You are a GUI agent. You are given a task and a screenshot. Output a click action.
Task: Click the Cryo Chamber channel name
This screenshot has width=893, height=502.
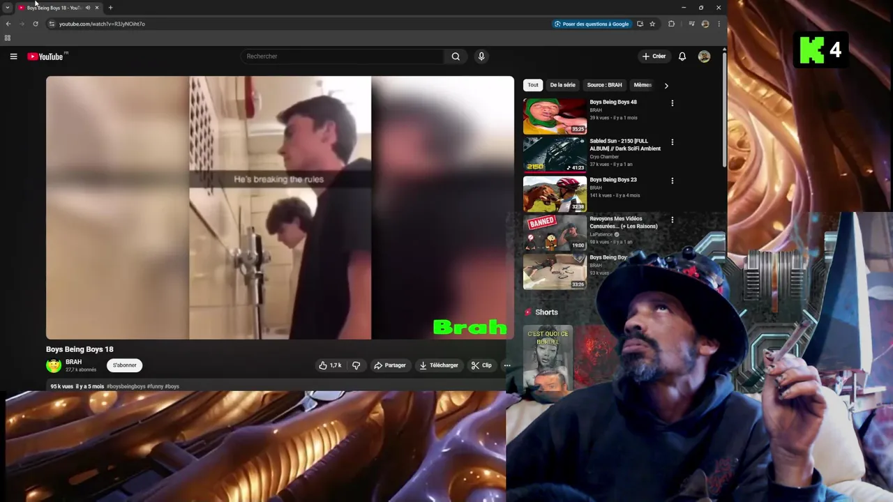point(604,157)
